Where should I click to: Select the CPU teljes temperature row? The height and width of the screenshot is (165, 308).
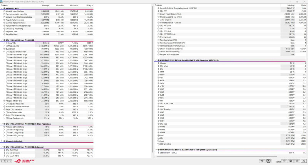click(230, 66)
